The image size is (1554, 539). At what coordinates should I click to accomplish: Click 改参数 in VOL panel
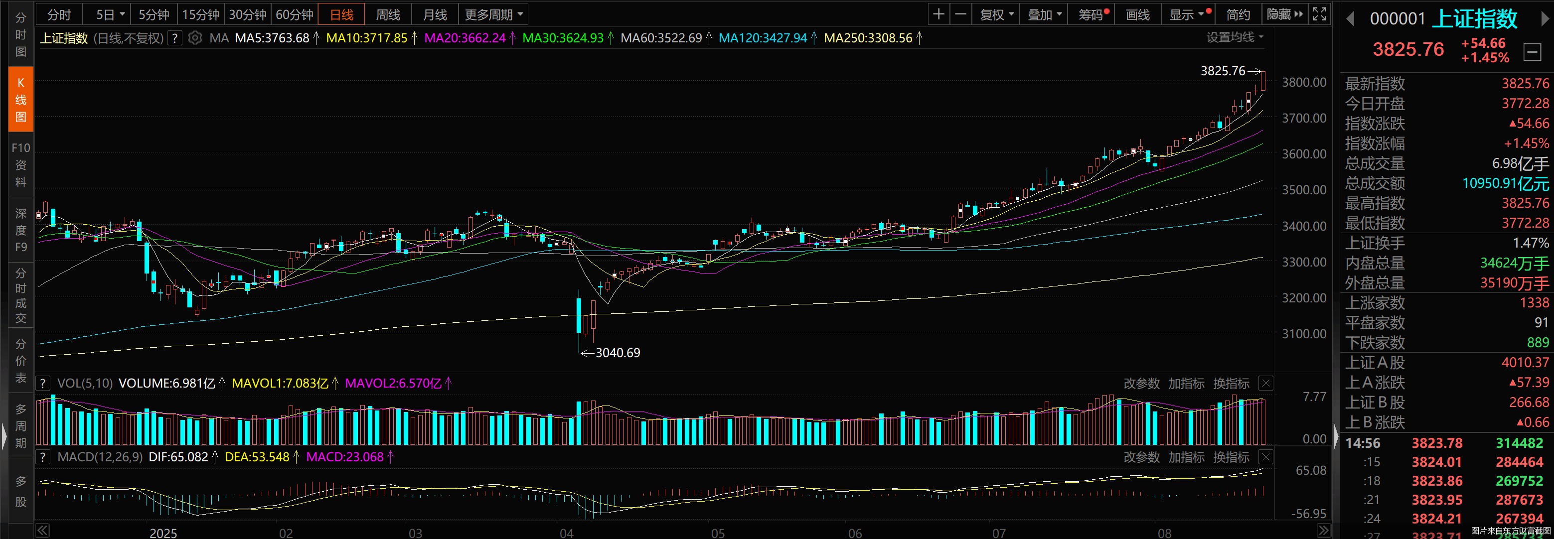click(1141, 383)
